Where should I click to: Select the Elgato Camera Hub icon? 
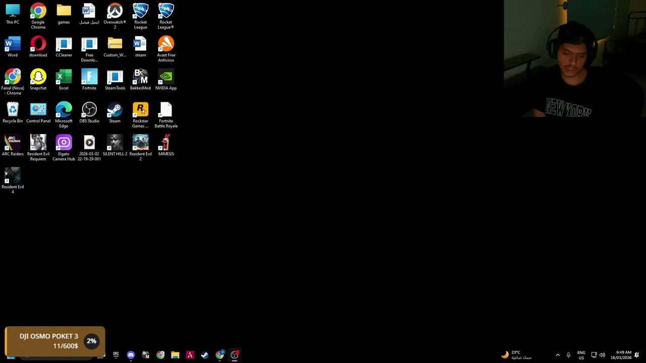[64, 148]
